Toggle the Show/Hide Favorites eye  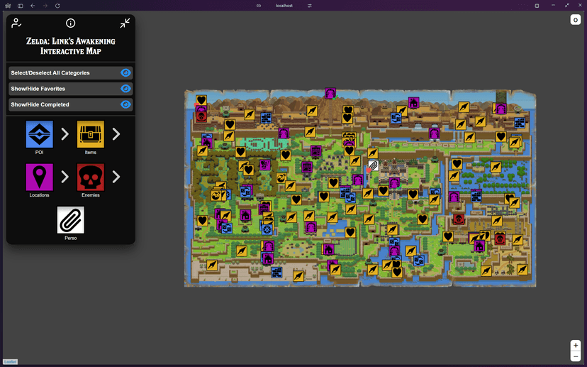(125, 89)
